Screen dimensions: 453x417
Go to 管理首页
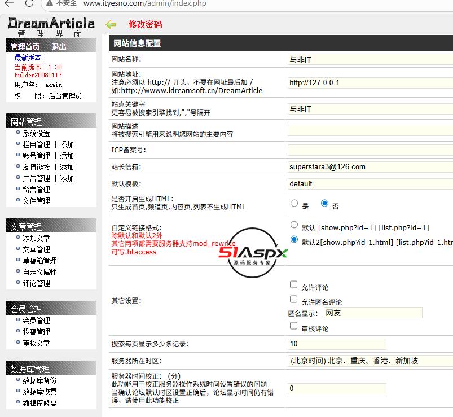pyautogui.click(x=25, y=47)
